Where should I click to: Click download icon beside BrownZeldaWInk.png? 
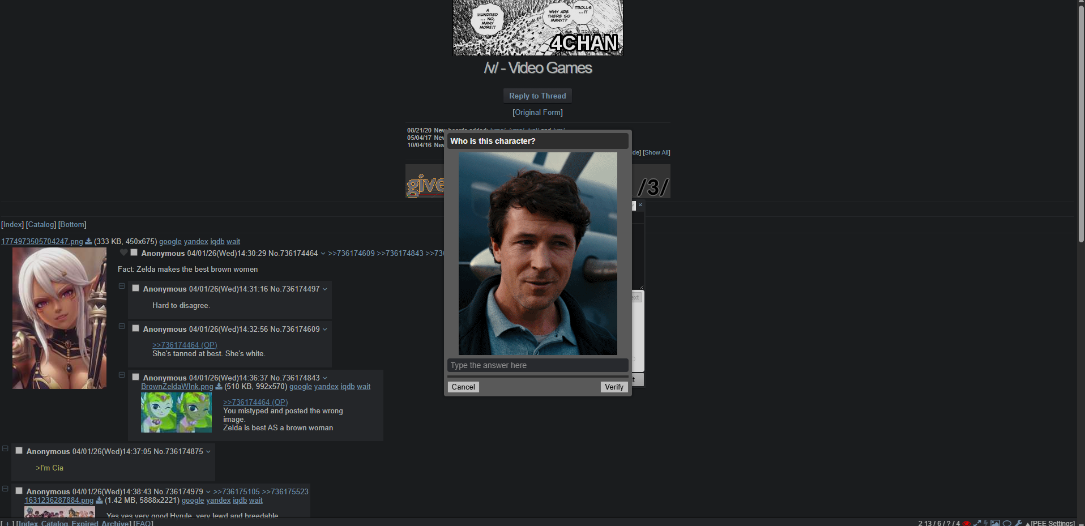[x=219, y=387]
